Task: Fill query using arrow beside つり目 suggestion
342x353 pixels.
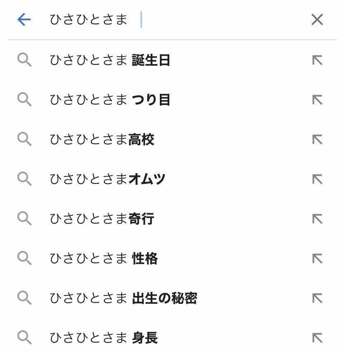Action: tap(317, 100)
